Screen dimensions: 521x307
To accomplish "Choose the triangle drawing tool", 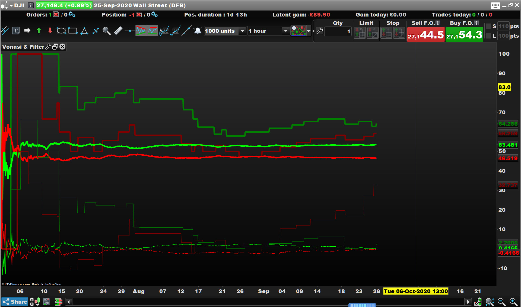I will (x=84, y=31).
